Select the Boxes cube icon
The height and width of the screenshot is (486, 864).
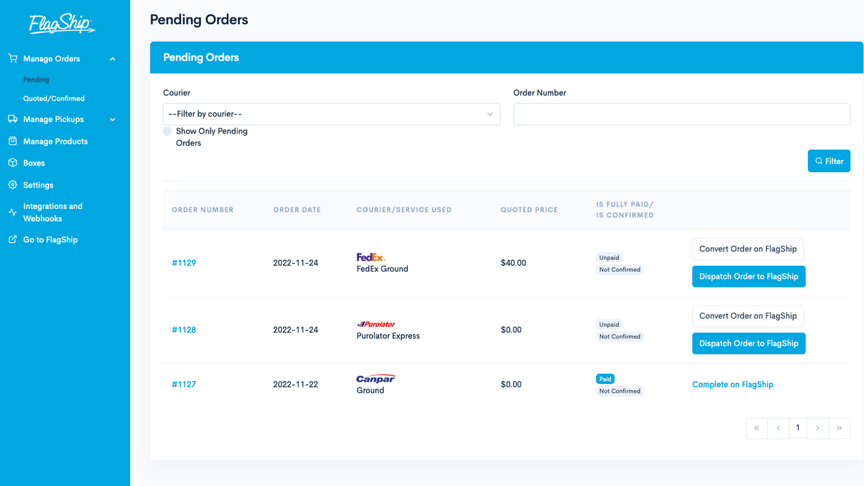pyautogui.click(x=12, y=163)
